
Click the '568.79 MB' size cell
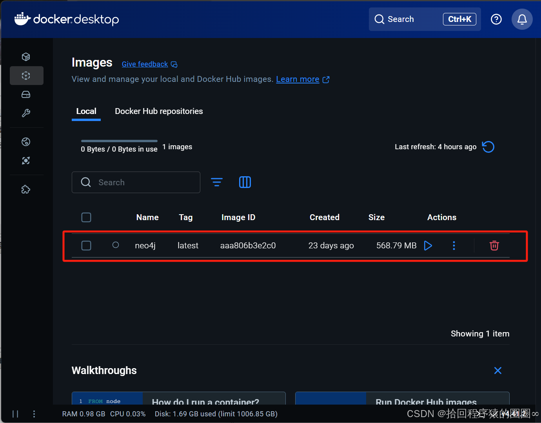pos(396,246)
